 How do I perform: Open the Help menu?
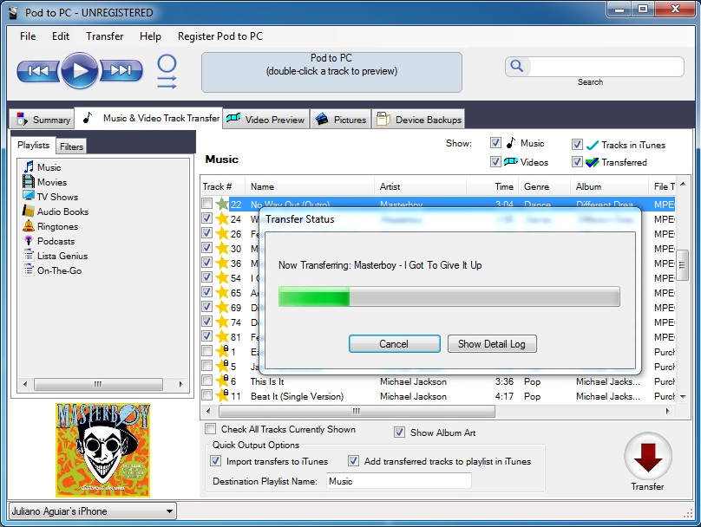[150, 36]
